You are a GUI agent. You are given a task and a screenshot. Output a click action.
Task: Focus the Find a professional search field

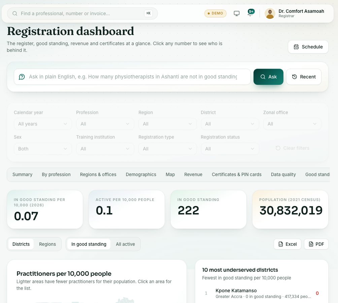tap(82, 13)
